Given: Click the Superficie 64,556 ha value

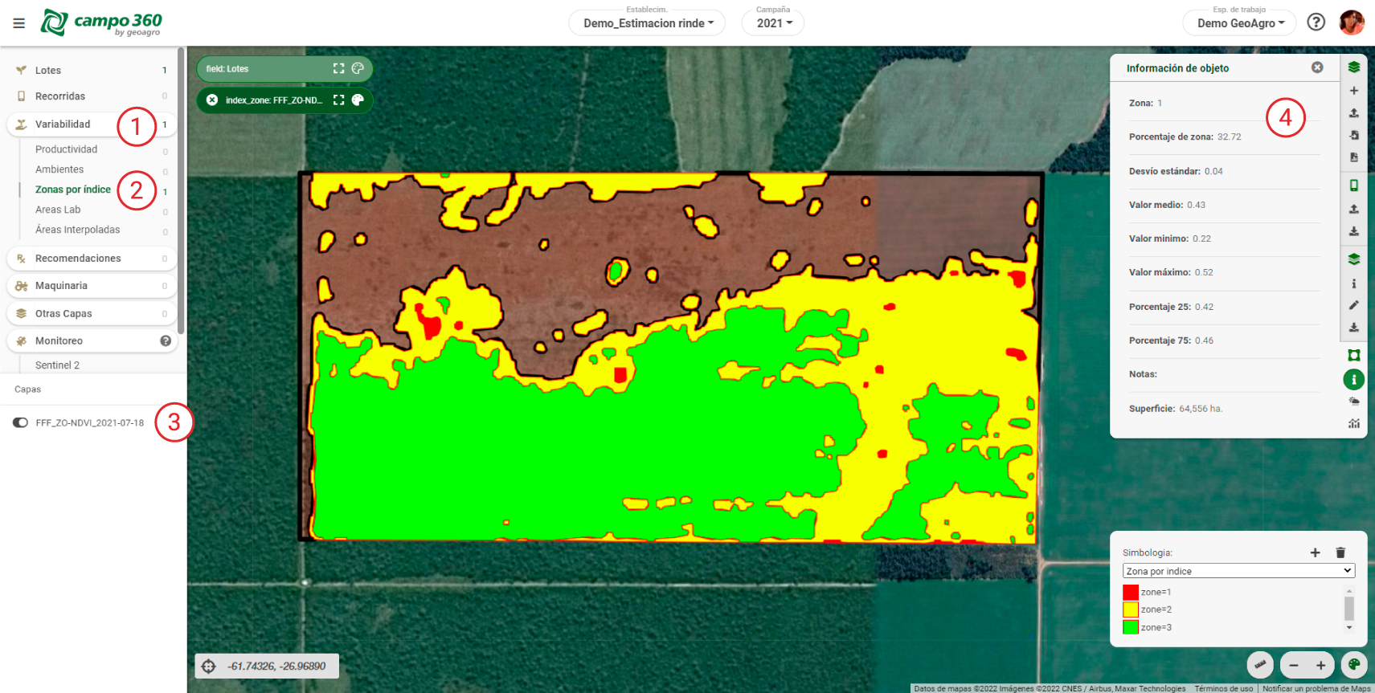Looking at the screenshot, I should pos(1201,409).
